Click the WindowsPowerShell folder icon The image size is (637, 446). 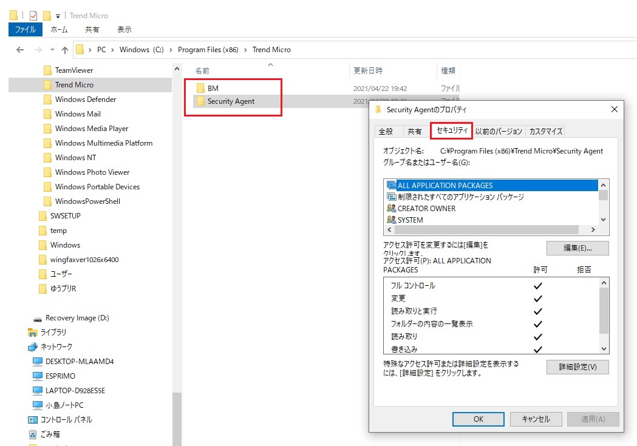(47, 201)
